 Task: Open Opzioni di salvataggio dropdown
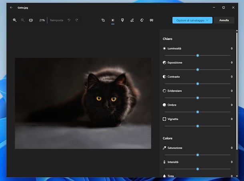192,20
